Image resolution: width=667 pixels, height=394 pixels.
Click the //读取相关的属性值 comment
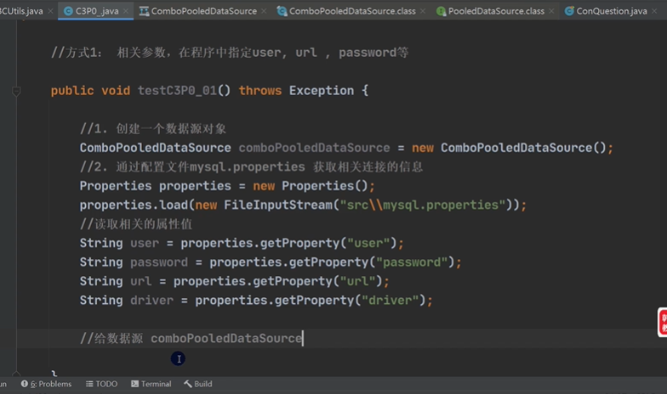click(x=136, y=224)
